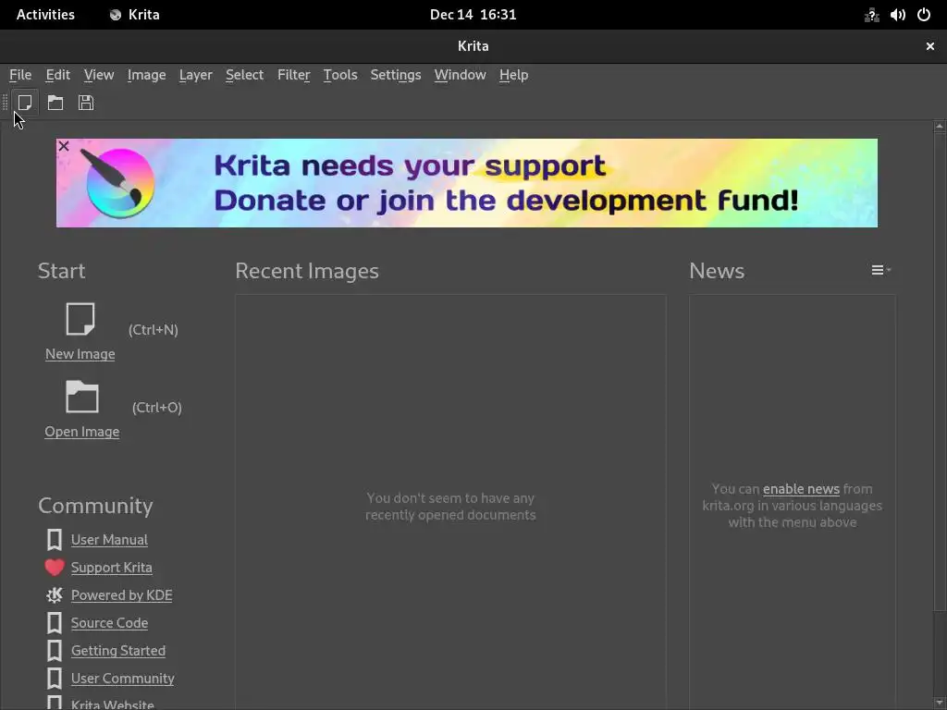The width and height of the screenshot is (947, 710).
Task: Click the large New Image page icon
Action: point(80,319)
